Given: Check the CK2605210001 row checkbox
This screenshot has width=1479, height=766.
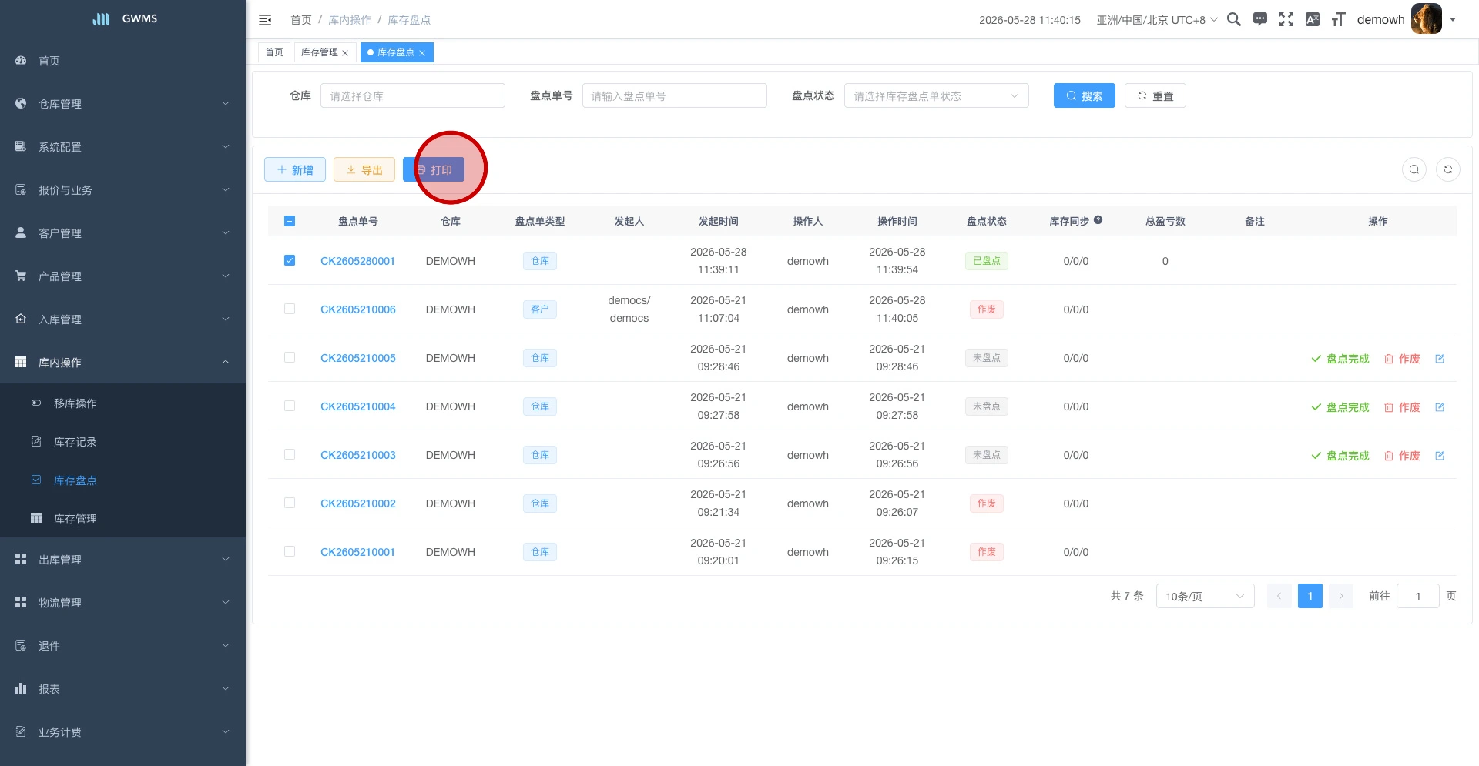Looking at the screenshot, I should click(290, 551).
